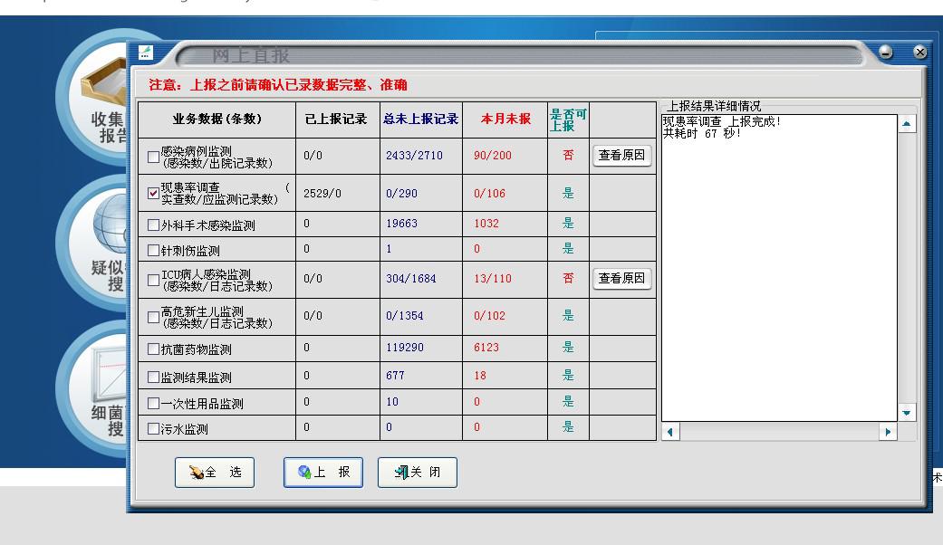
Task: Uncheck the 现患率调查 checkbox
Action: click(x=152, y=194)
